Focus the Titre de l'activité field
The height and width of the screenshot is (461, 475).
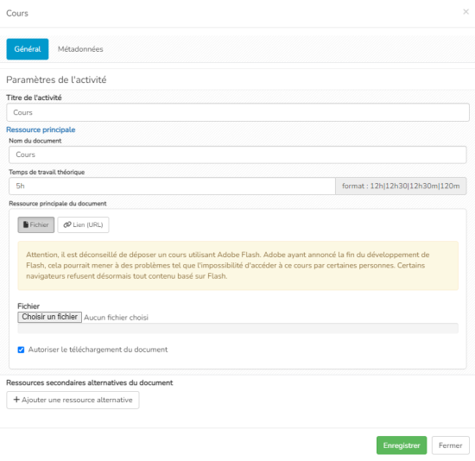[237, 112]
